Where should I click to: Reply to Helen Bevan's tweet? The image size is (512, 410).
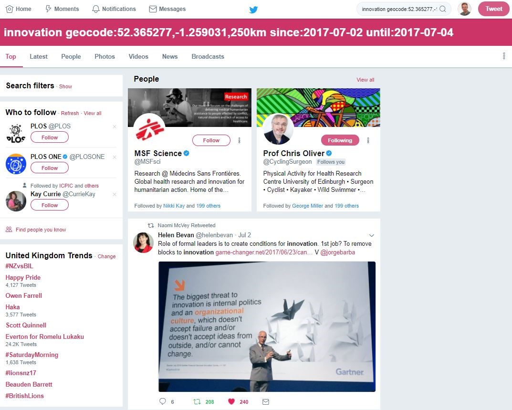163,401
